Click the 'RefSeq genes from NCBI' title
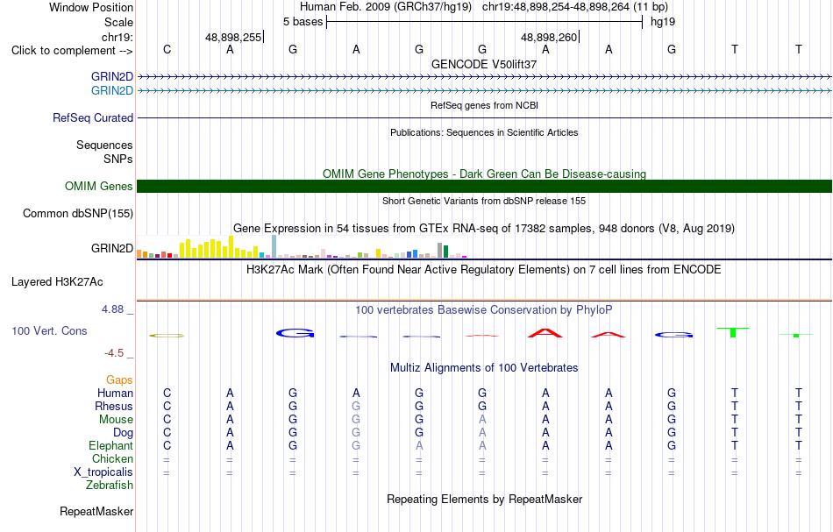Viewport: 833px width, 532px height. [x=484, y=105]
